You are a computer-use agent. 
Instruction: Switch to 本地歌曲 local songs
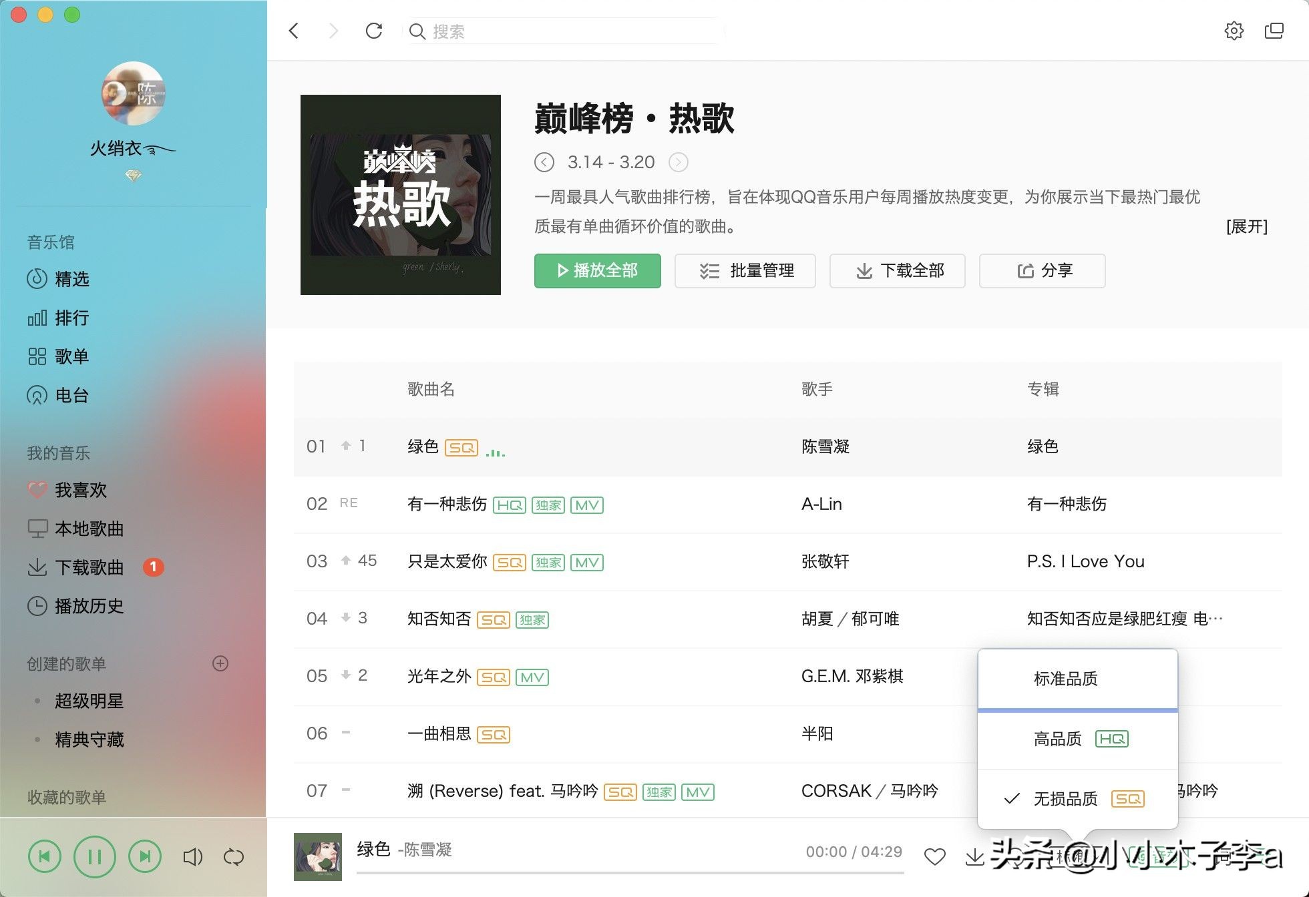click(89, 529)
